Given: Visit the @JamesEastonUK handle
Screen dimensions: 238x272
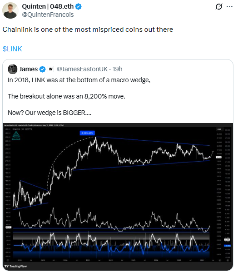Looking at the screenshot, I should point(82,69).
